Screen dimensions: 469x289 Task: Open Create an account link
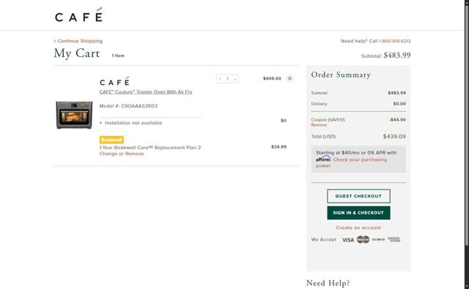[x=358, y=228]
